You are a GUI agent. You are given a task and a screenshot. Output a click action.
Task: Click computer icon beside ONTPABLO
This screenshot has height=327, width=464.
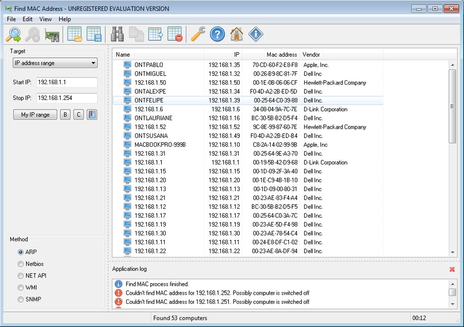point(127,65)
